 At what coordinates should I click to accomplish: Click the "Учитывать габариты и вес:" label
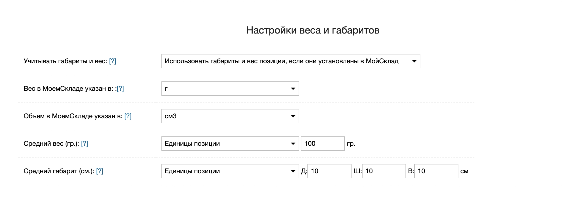(x=65, y=61)
